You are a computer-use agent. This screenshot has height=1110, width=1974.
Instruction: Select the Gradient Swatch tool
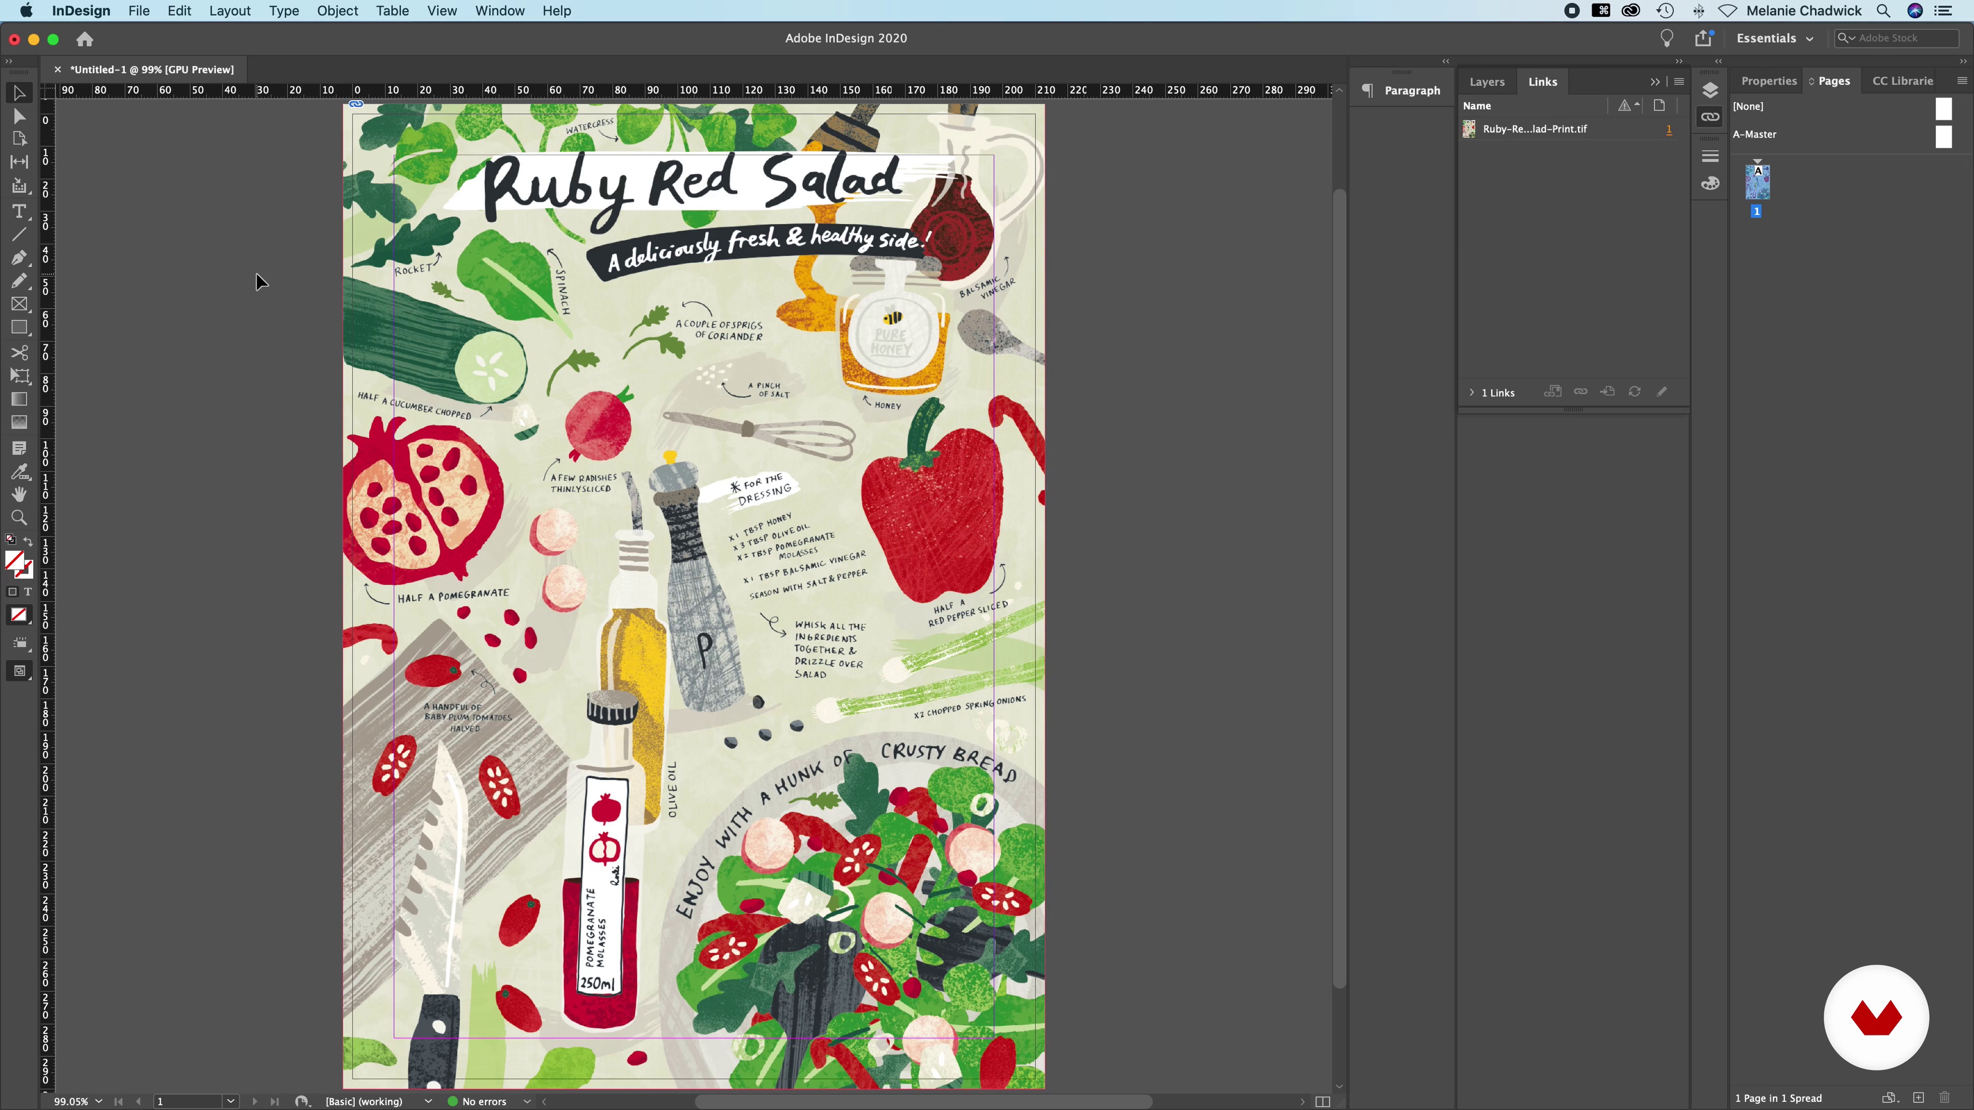click(19, 399)
